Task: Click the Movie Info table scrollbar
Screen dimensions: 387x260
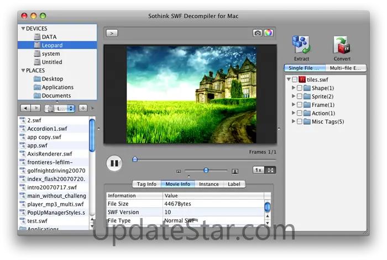Action: click(x=267, y=207)
